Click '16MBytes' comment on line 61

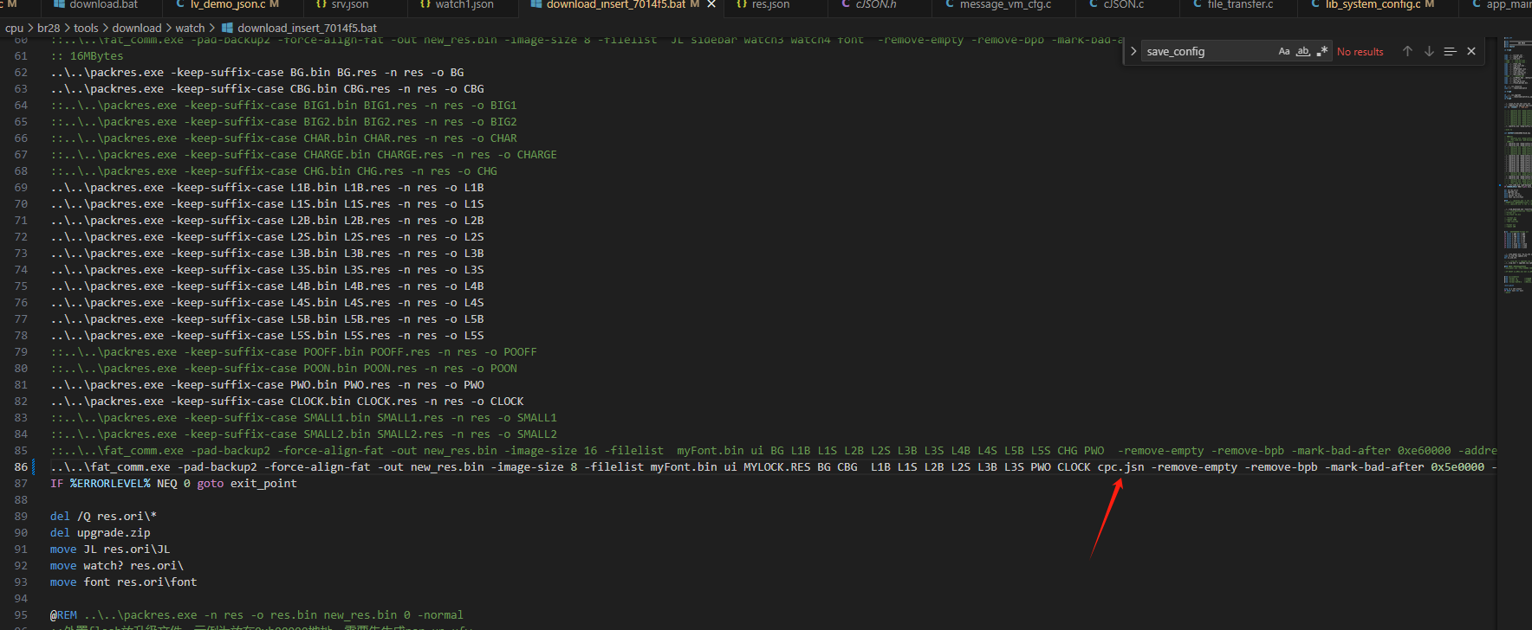tap(96, 55)
